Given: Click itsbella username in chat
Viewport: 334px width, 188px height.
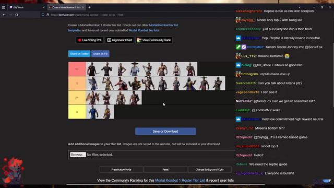Looking at the screenshot, I should click(x=242, y=164).
